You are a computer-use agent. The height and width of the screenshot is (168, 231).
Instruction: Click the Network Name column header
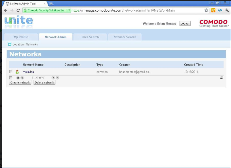click(33, 64)
